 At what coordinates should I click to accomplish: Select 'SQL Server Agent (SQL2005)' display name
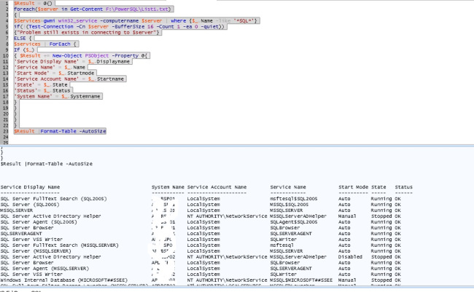tap(39, 222)
